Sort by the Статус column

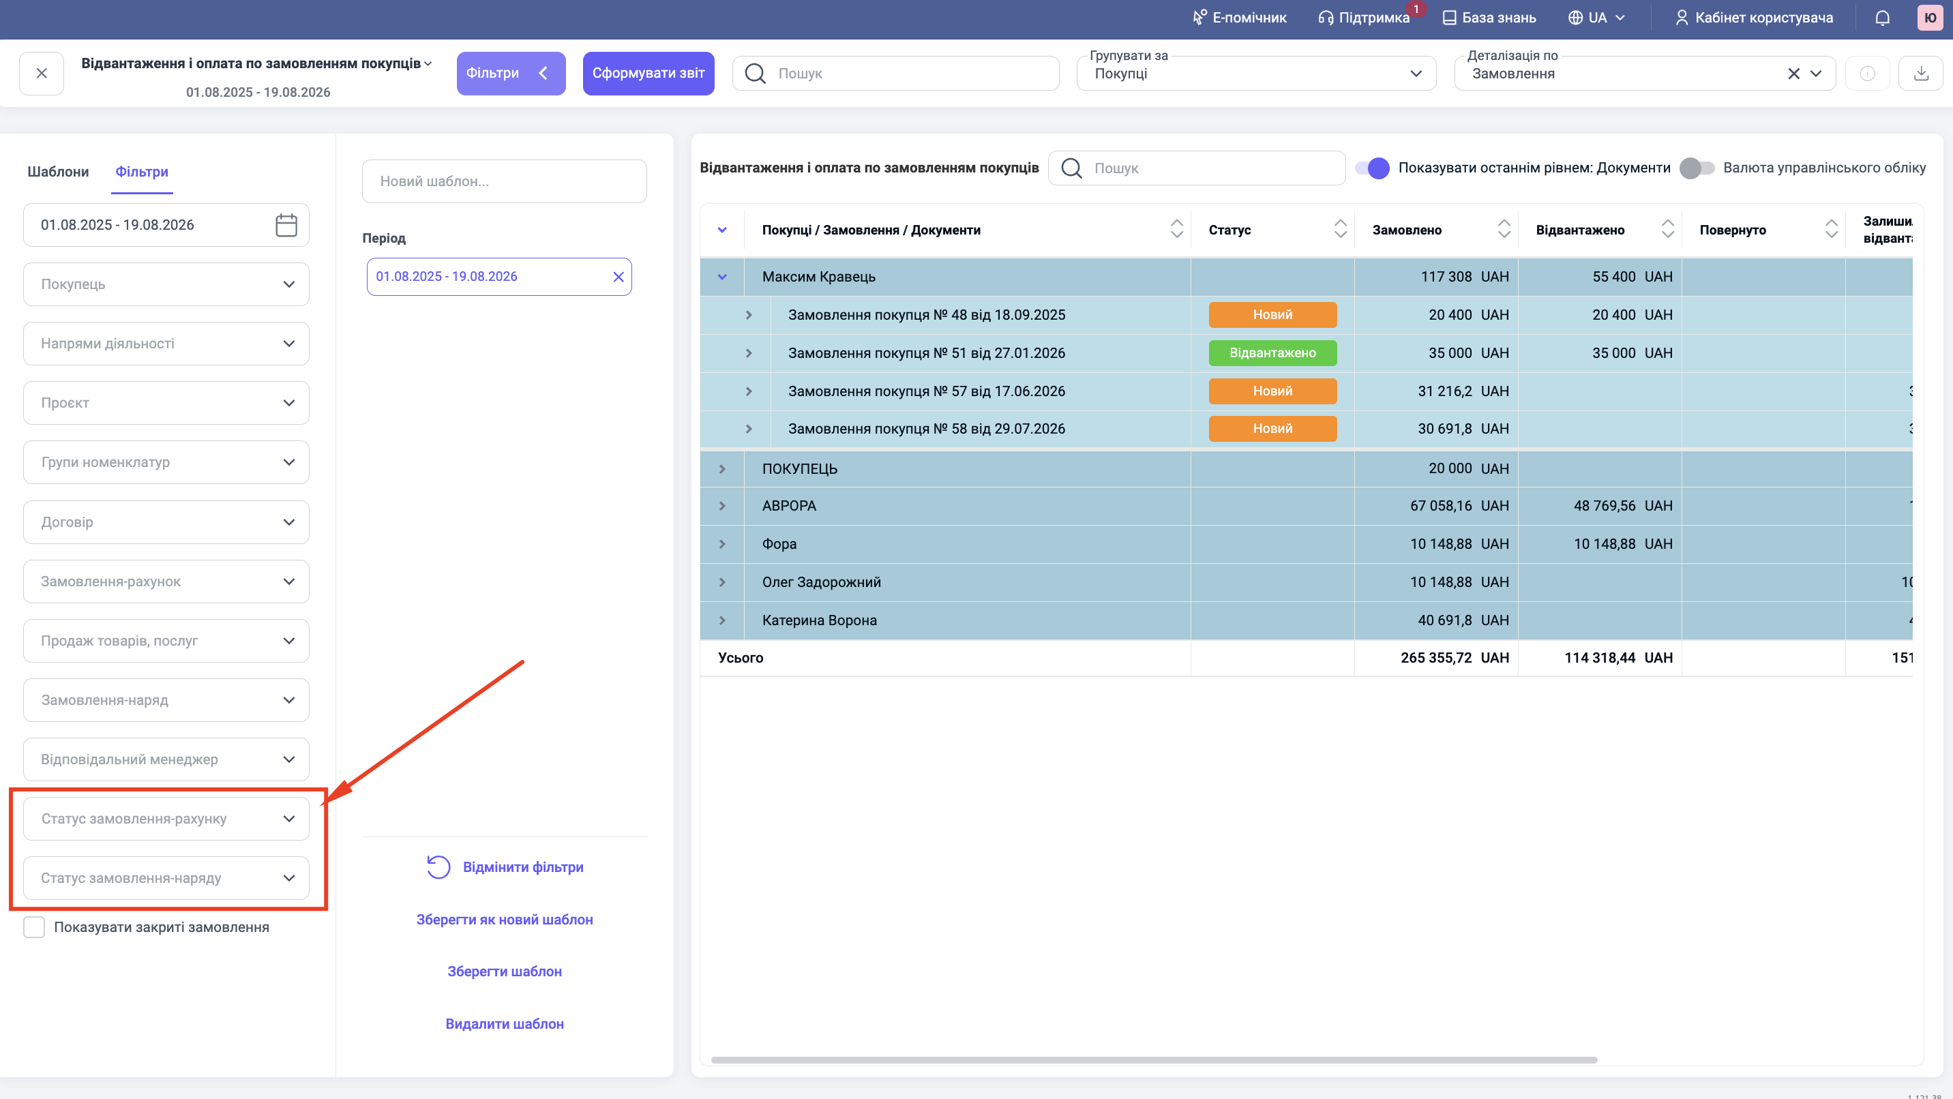point(1341,229)
